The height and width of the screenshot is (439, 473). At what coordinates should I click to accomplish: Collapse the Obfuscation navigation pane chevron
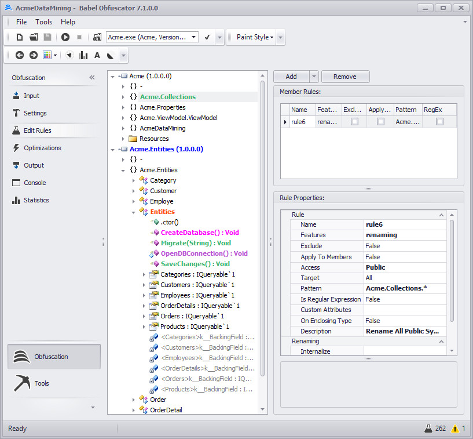click(92, 78)
